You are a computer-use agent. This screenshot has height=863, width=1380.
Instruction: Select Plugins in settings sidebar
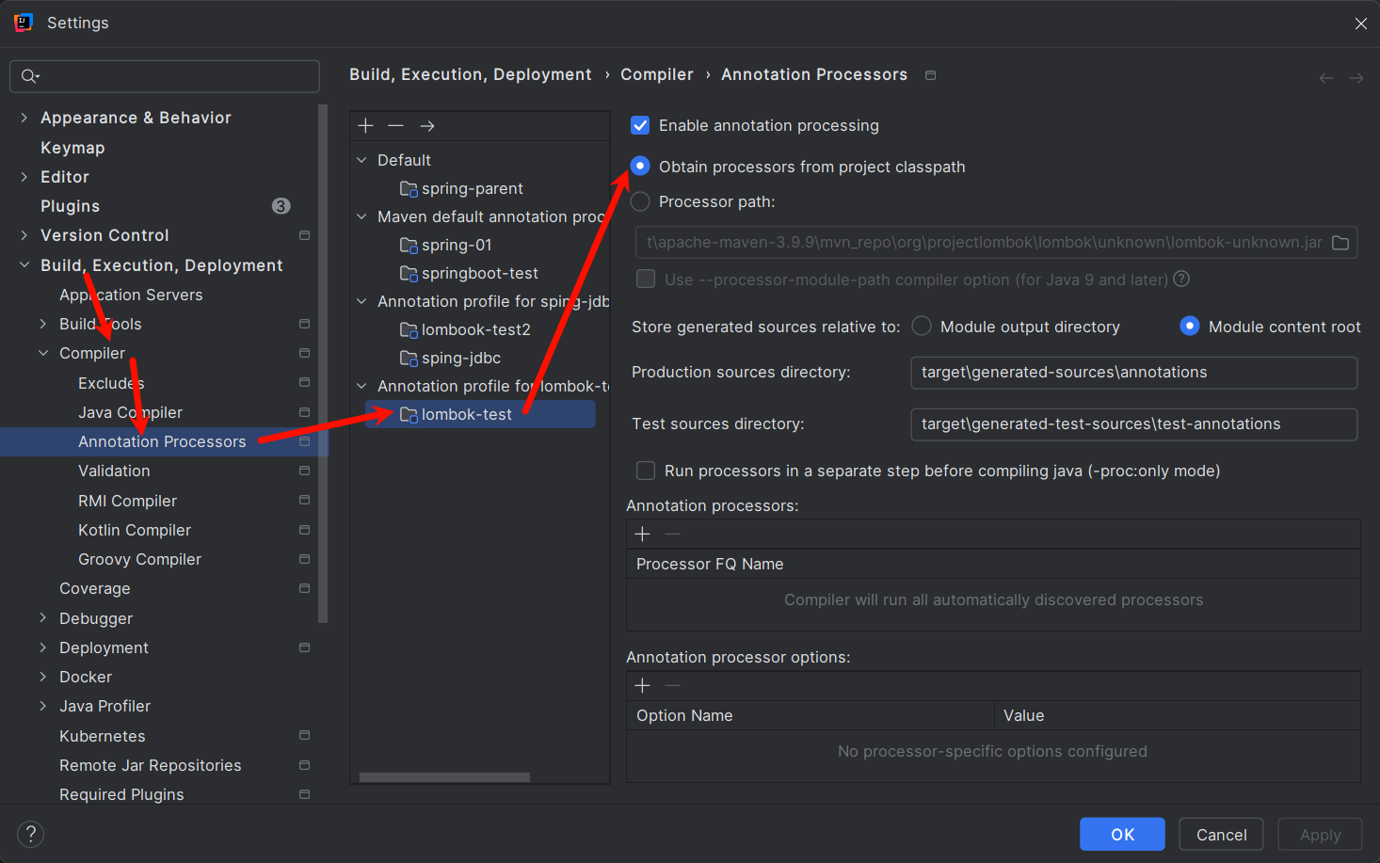70,206
